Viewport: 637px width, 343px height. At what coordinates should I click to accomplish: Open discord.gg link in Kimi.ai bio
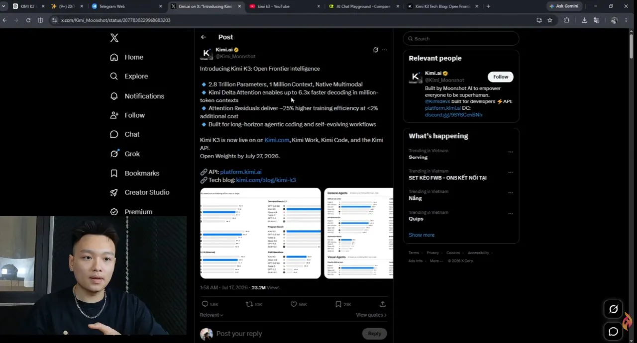click(x=453, y=115)
